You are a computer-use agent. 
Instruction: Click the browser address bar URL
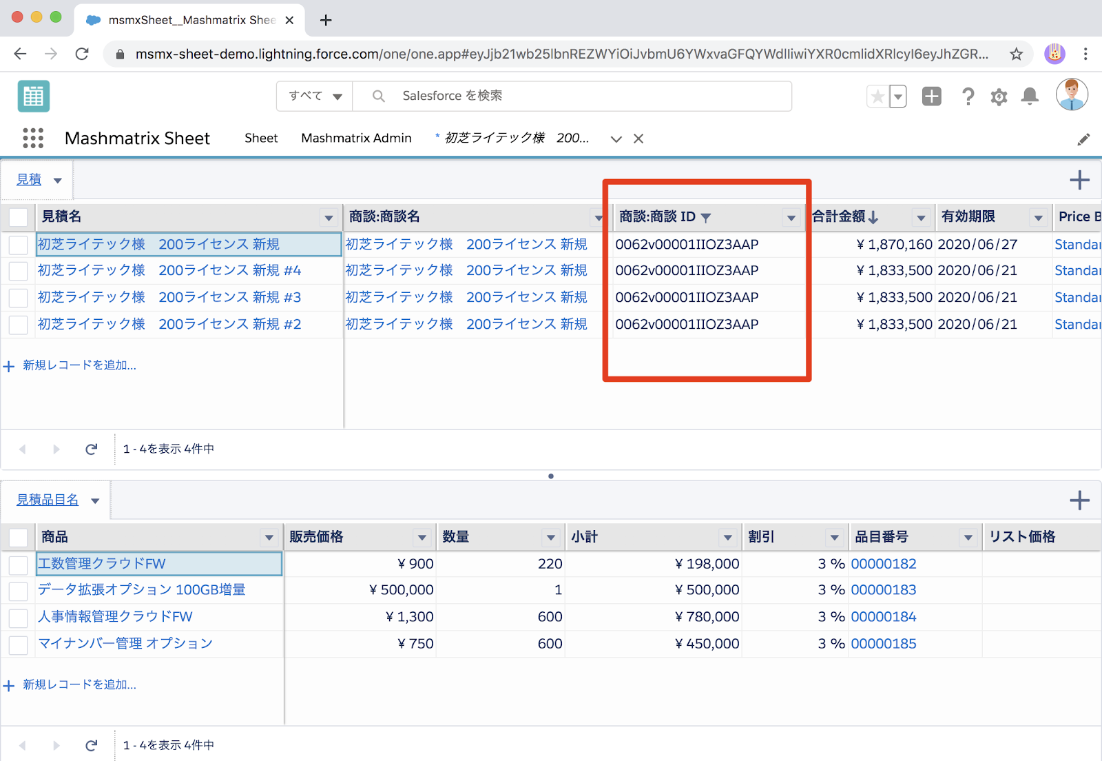click(x=561, y=54)
